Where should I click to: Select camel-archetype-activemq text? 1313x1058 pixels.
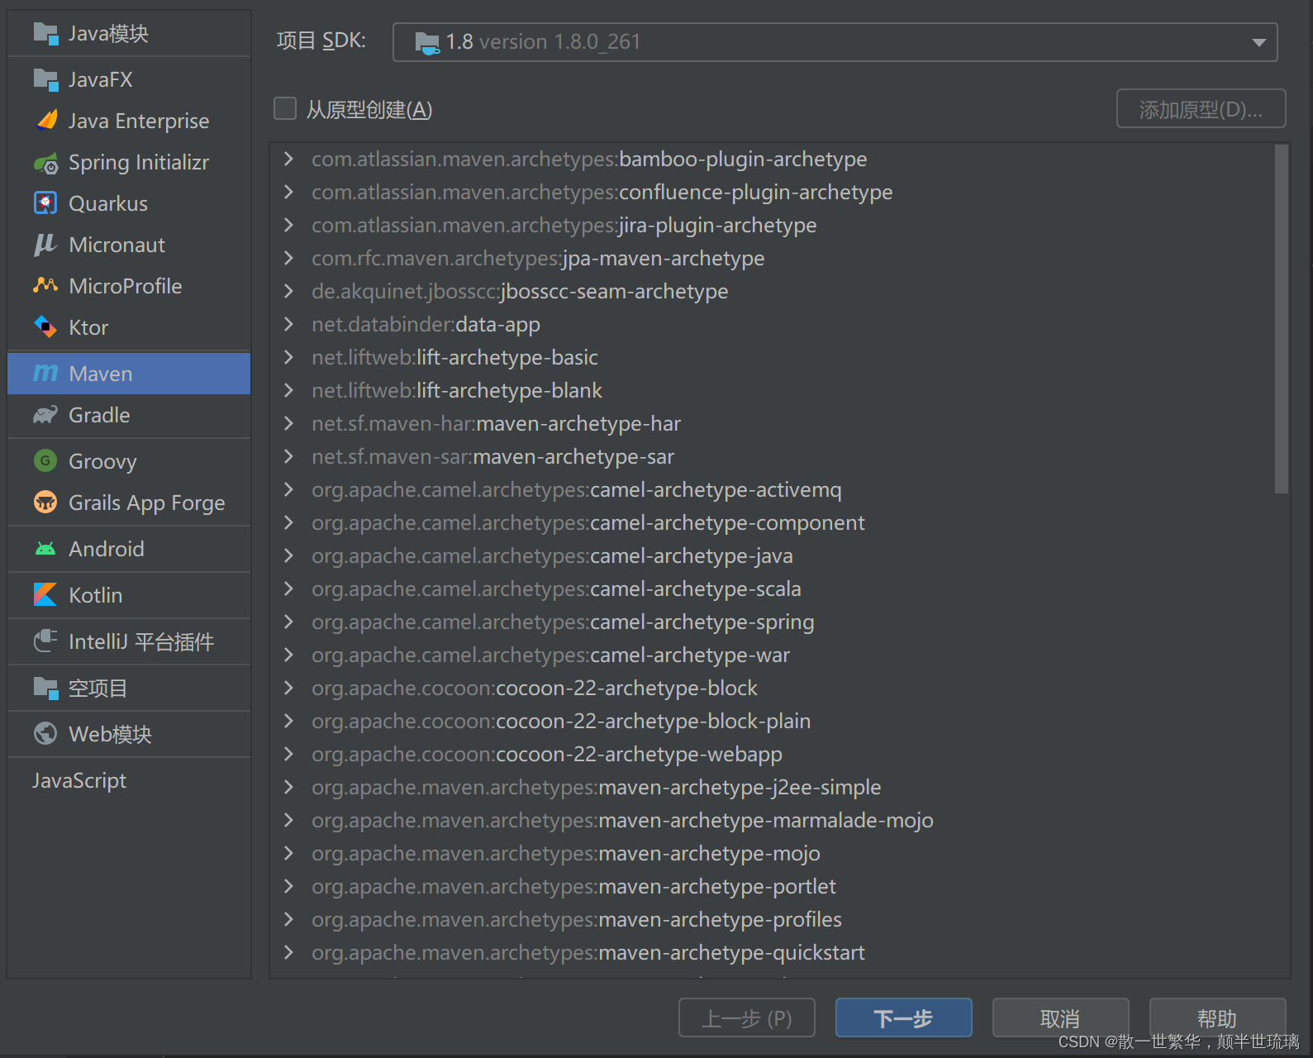716,489
